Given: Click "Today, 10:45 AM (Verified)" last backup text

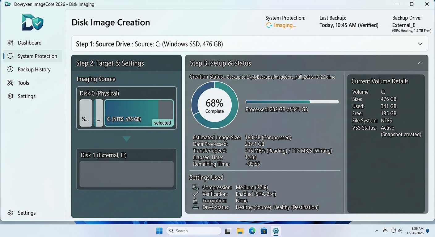Looking at the screenshot, I should point(349,25).
